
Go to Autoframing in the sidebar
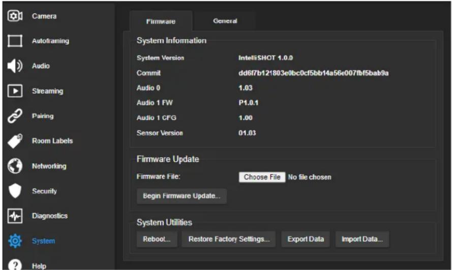(x=50, y=41)
